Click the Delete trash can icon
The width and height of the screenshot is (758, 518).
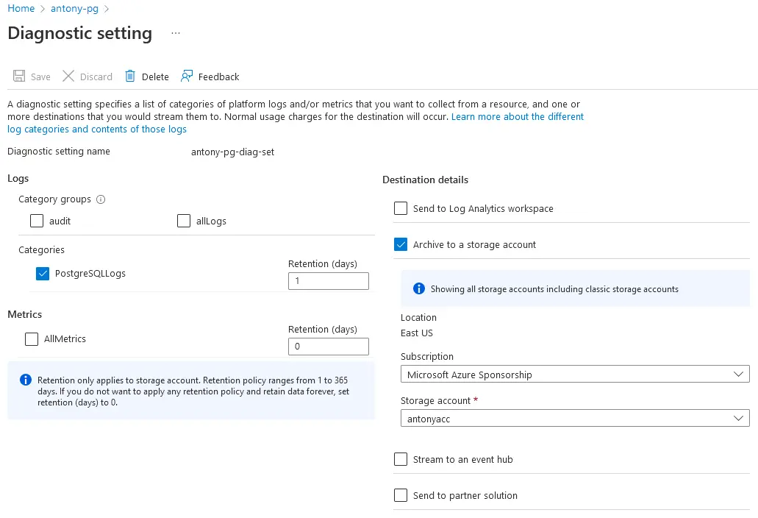130,76
